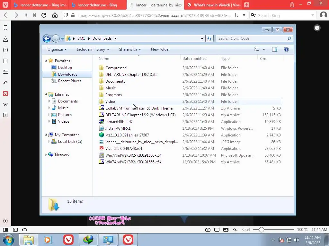The height and width of the screenshot is (246, 329).
Task: Open Vivaldi profile avatar
Action: pyautogui.click(x=323, y=15)
